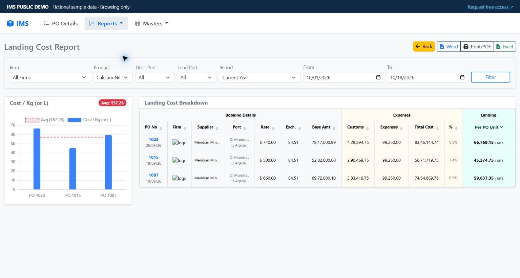Click the calendar icon in the From date field
Image resolution: width=520 pixels, height=278 pixels.
(x=378, y=77)
